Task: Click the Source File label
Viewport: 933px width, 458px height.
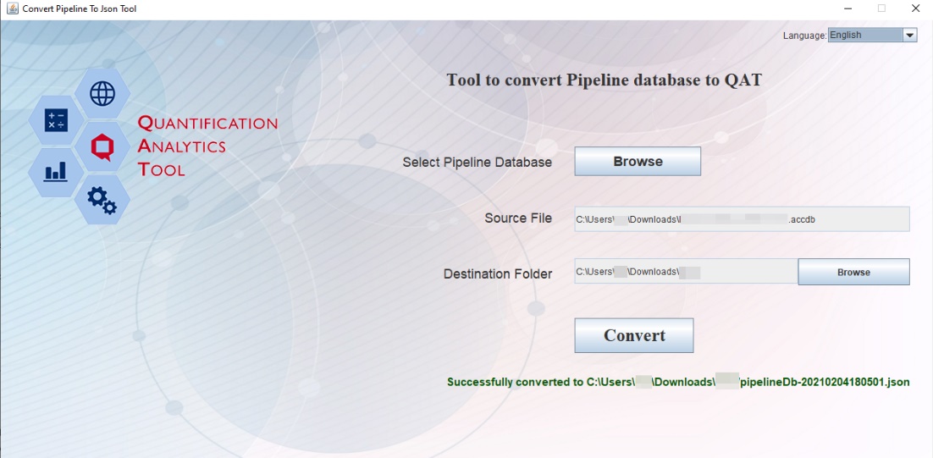Action: click(x=518, y=218)
